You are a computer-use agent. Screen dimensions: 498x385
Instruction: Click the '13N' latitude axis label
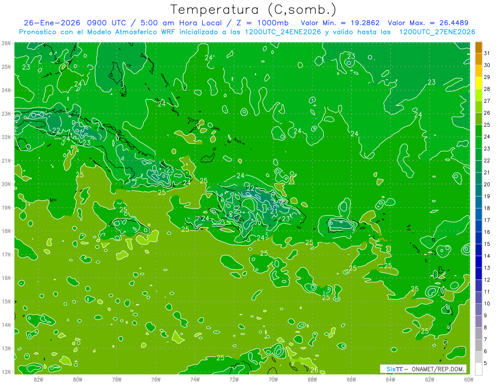pos(6,348)
